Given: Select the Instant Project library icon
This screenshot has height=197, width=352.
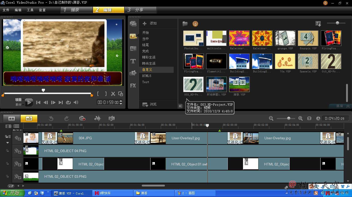Looking at the screenshot, I should point(133,36).
